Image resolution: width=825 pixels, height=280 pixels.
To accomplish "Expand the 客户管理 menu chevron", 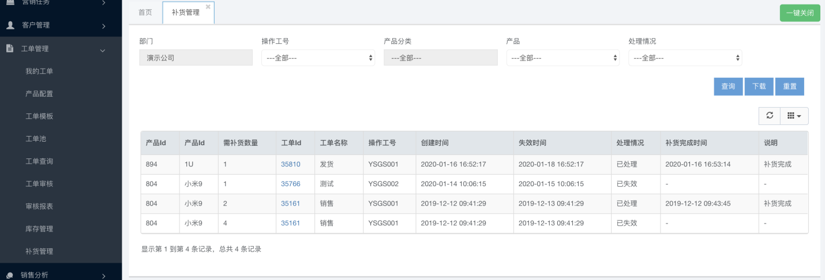I will (x=103, y=26).
